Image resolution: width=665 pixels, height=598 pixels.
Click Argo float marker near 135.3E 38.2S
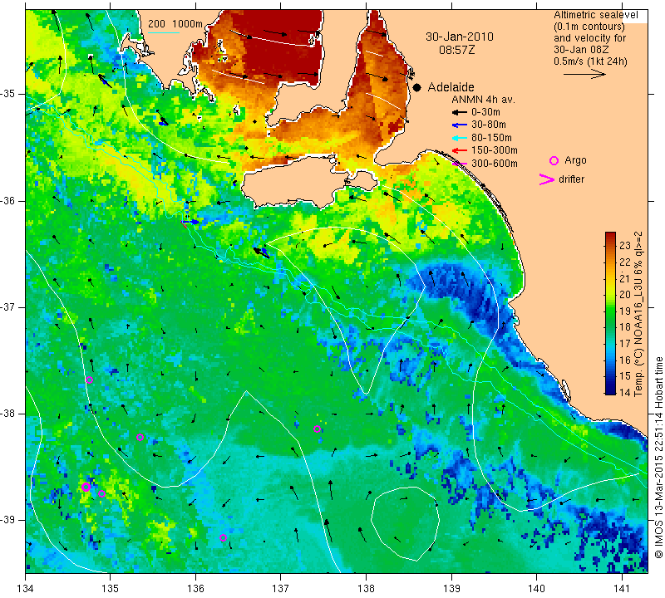pos(140,438)
